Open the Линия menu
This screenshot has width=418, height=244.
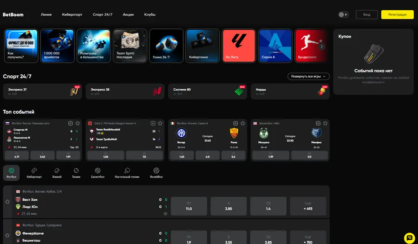point(46,15)
